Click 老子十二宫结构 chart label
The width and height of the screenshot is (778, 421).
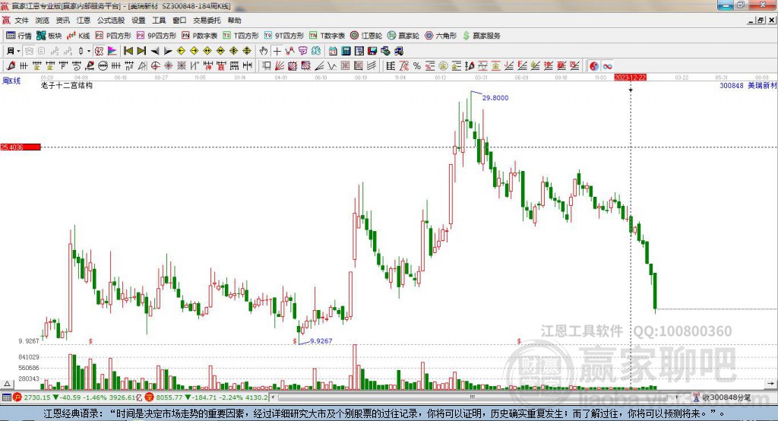(67, 85)
